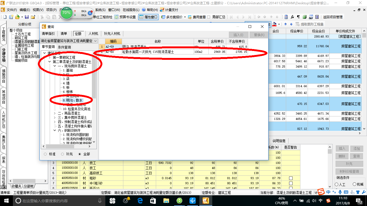Click the binoculars find icon in toolbar
Screen dimensions: 367x206
311,17
